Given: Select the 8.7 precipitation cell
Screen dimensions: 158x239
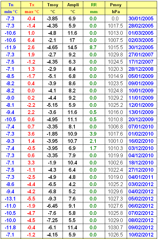Looking at the screenshot, I should (93, 47).
